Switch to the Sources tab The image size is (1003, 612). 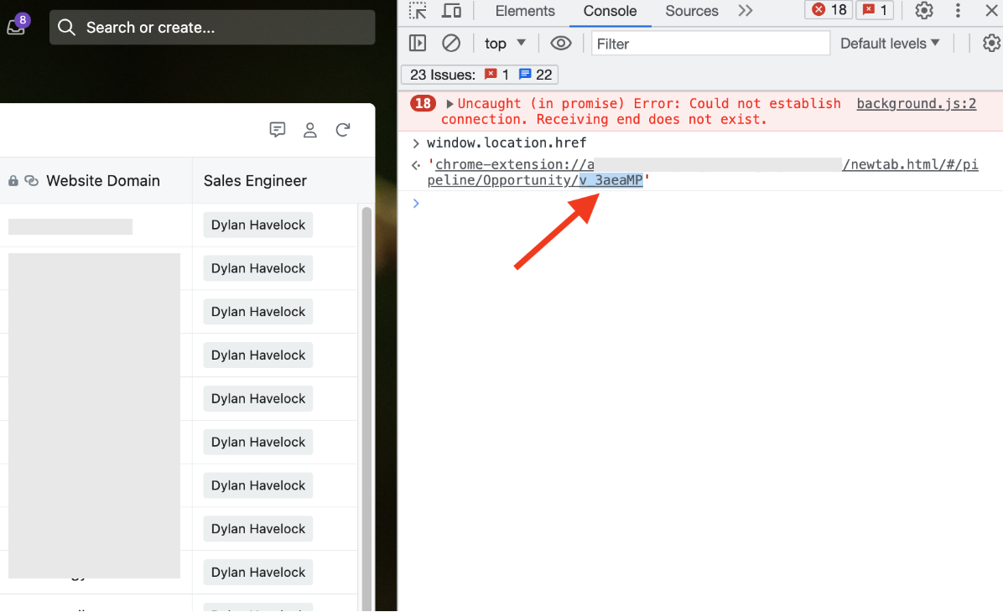(691, 12)
